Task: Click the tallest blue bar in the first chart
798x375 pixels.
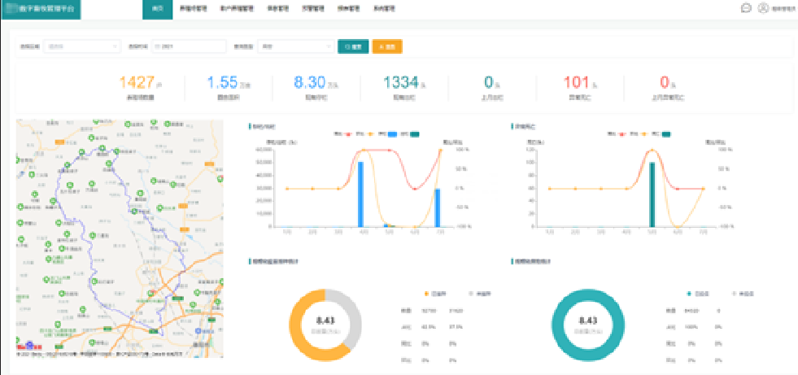Action: pyautogui.click(x=361, y=194)
